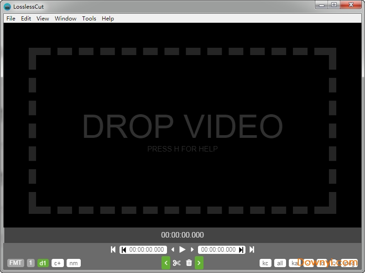Click the green left chevron button

coord(166,263)
